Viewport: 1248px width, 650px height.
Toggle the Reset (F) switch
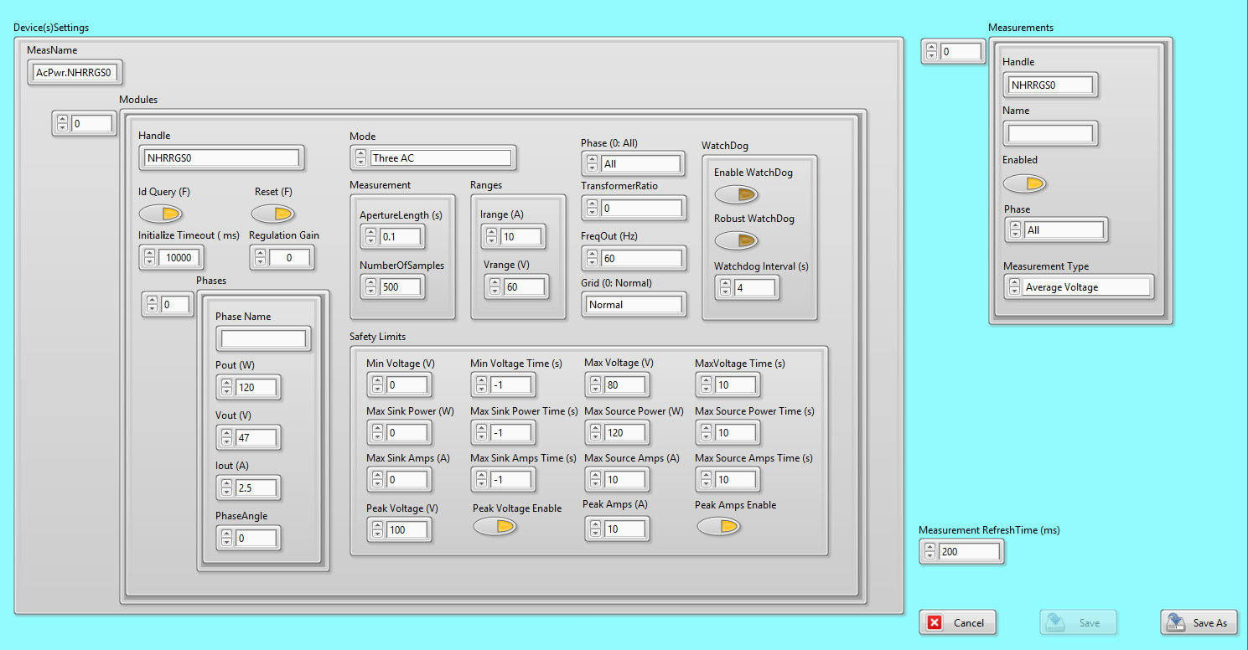point(273,214)
